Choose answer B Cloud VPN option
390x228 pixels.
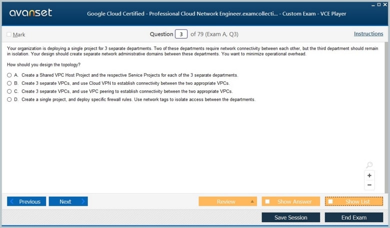pyautogui.click(x=9, y=83)
